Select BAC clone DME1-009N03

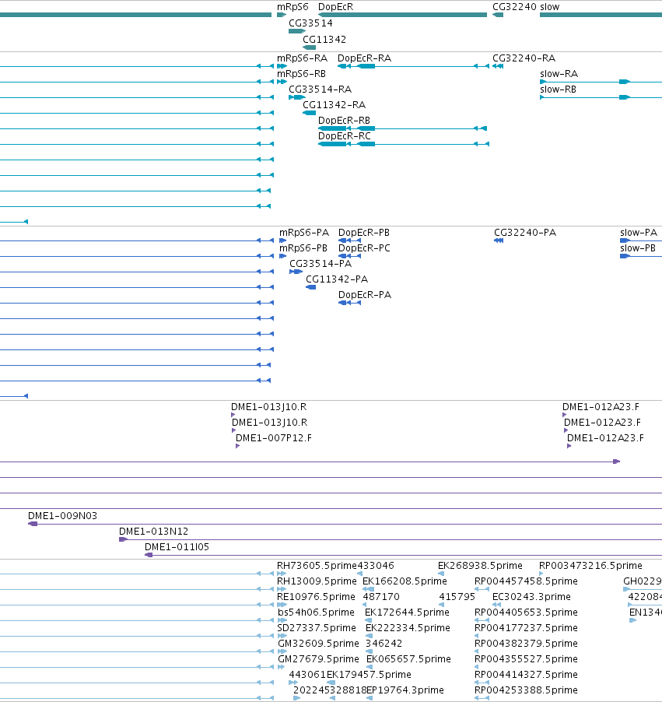(63, 516)
